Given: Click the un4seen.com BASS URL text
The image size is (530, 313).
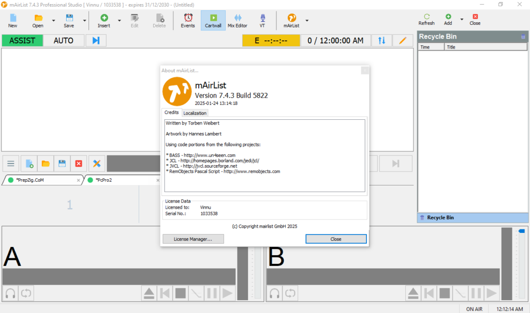Looking at the screenshot, I should 210,155.
